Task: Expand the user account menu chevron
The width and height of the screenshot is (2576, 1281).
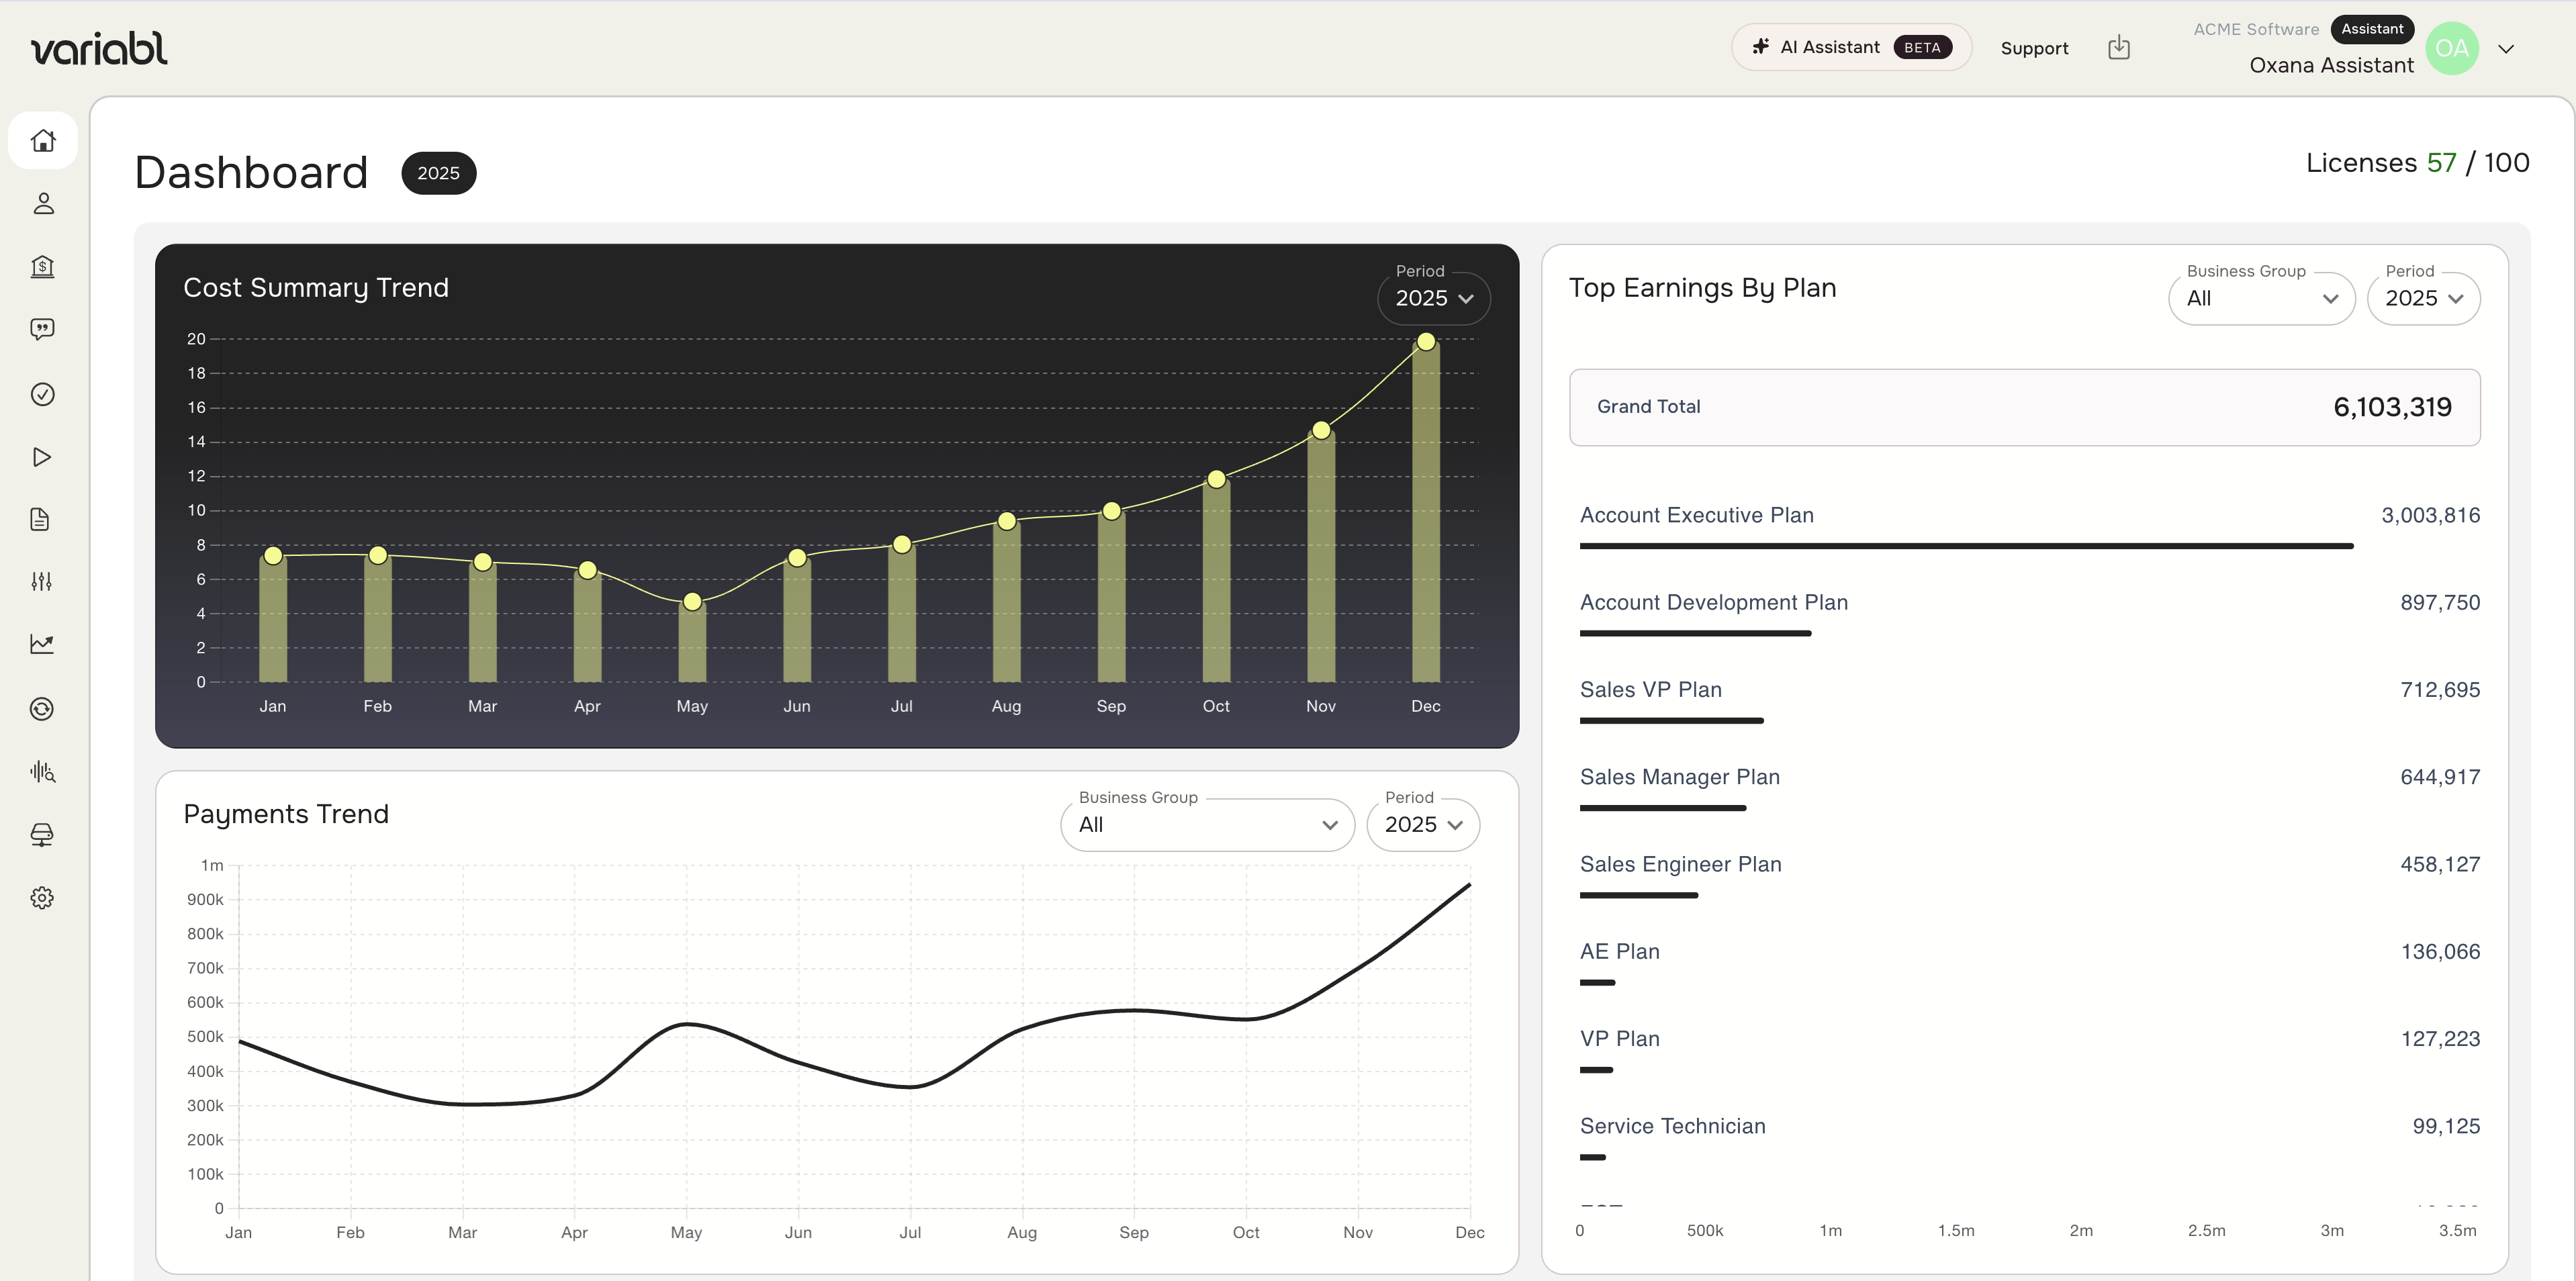Action: click(2506, 49)
